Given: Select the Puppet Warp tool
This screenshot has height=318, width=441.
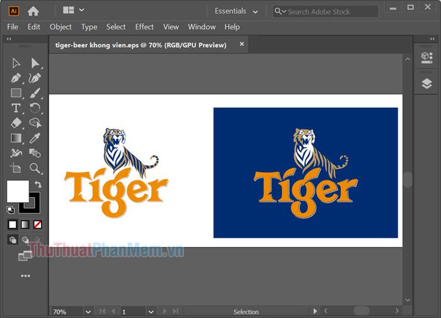Looking at the screenshot, I should coord(16,153).
